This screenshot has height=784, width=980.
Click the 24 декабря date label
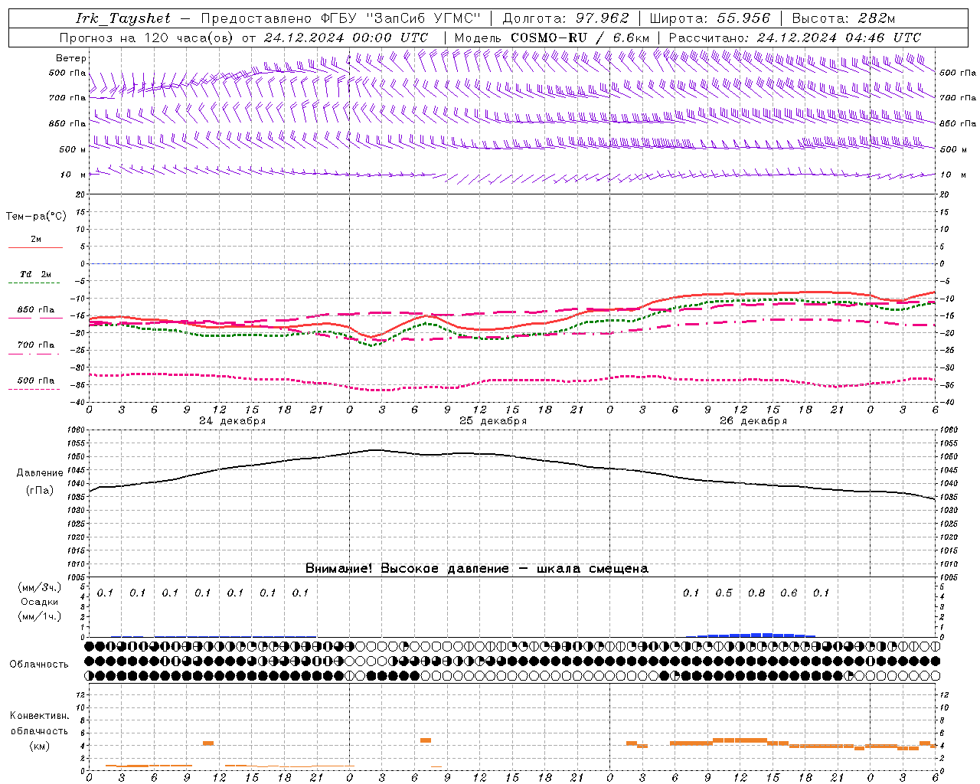pyautogui.click(x=233, y=421)
